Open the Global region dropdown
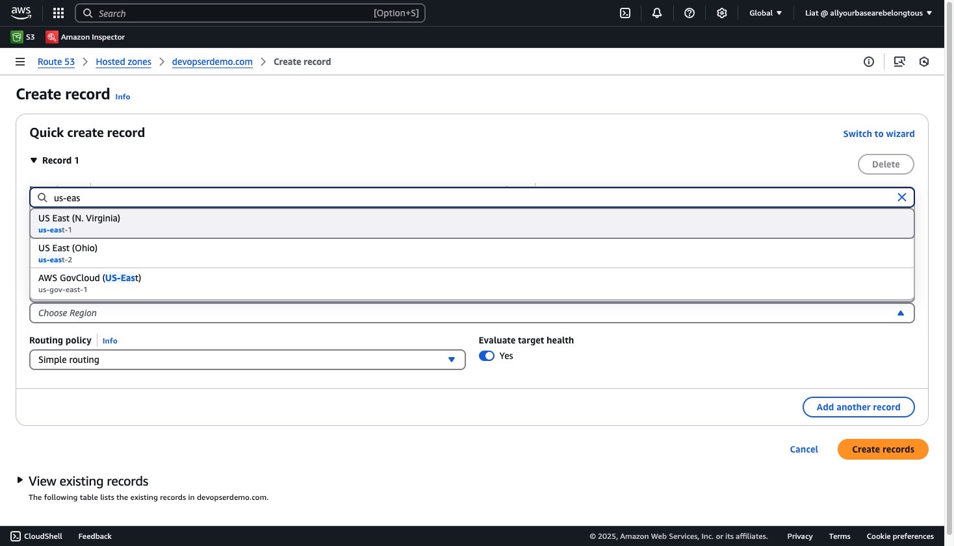Screen dimensions: 954x546 click(766, 13)
